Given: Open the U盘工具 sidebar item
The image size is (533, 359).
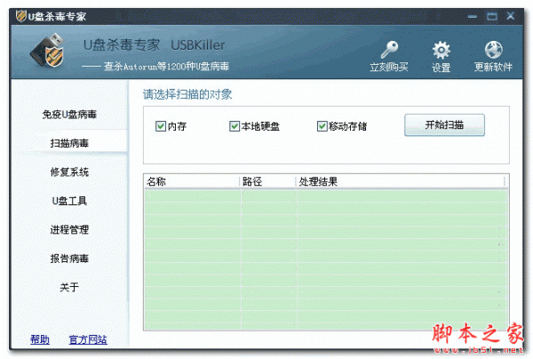Looking at the screenshot, I should (x=69, y=201).
